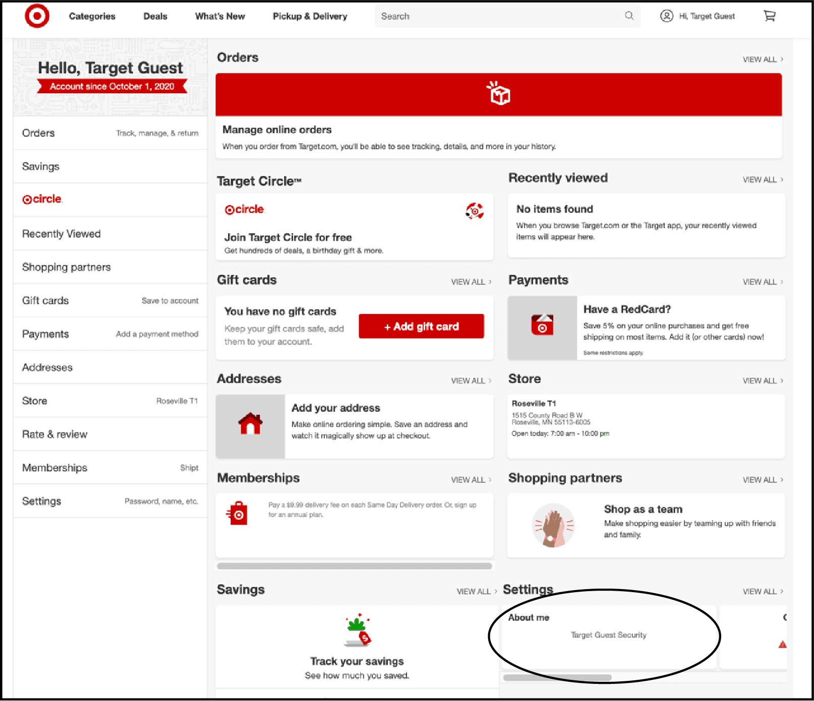
Task: Click 'Add a payment method' text
Action: [157, 334]
